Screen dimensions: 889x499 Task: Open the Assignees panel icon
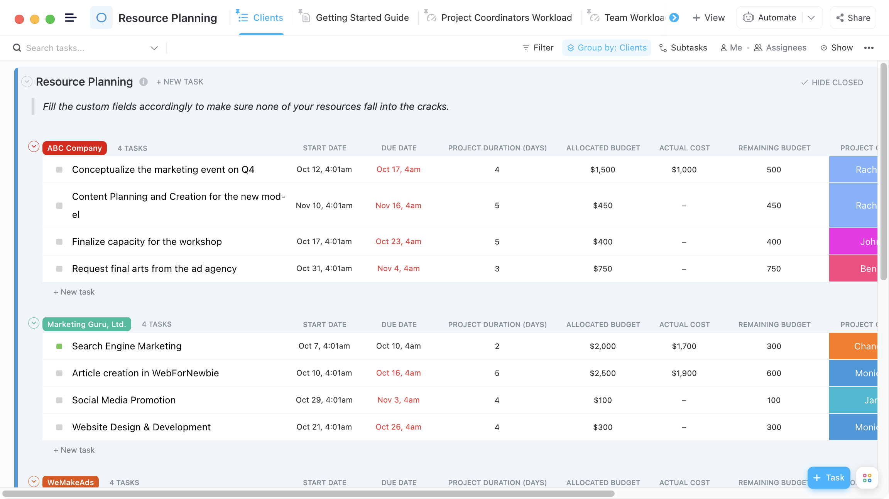click(x=758, y=47)
